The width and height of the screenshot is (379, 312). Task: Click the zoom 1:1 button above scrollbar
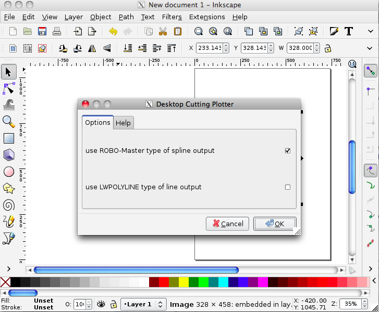click(352, 64)
